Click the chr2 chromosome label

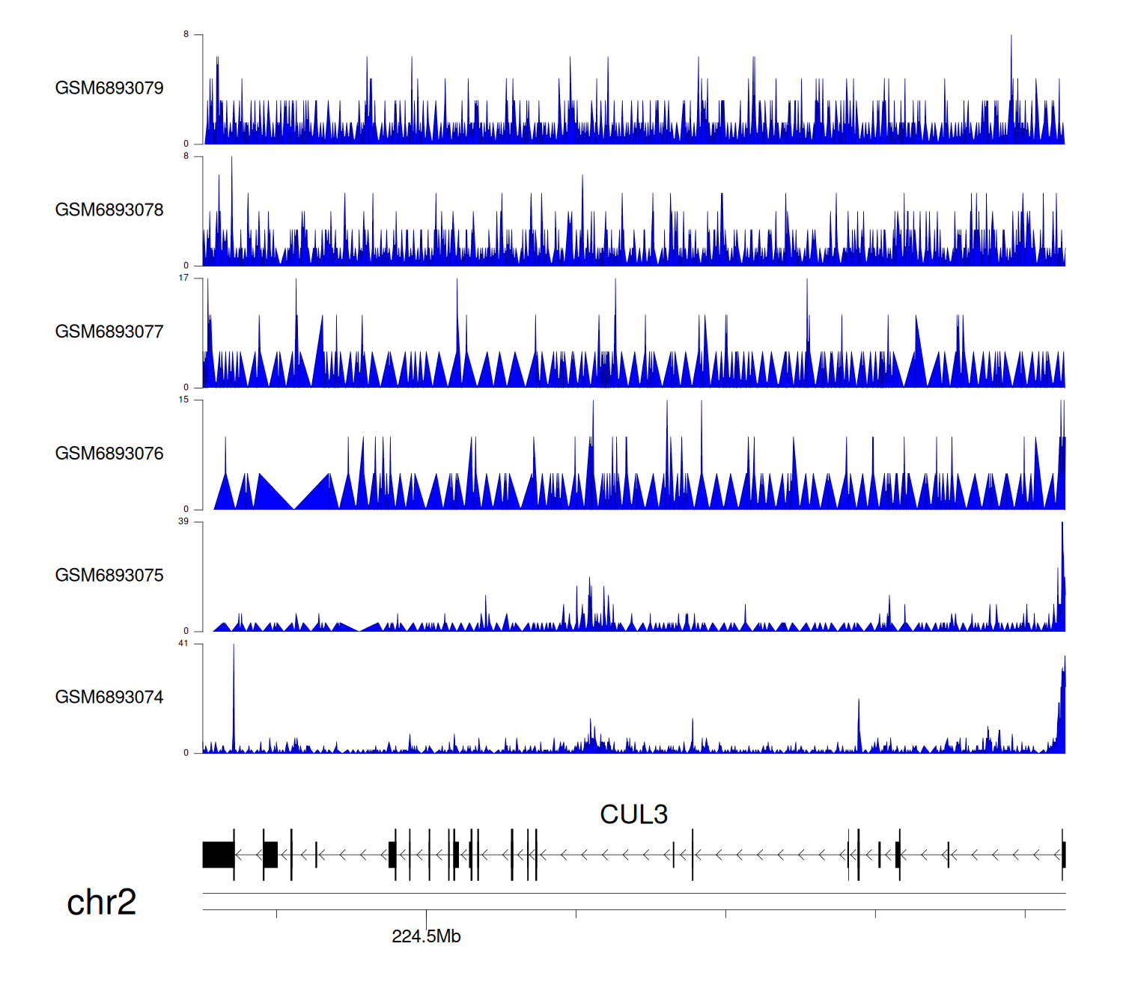(102, 903)
